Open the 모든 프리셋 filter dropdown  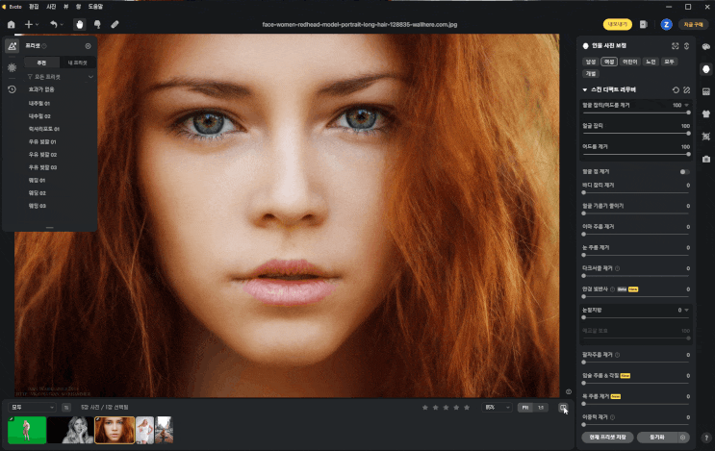point(61,77)
